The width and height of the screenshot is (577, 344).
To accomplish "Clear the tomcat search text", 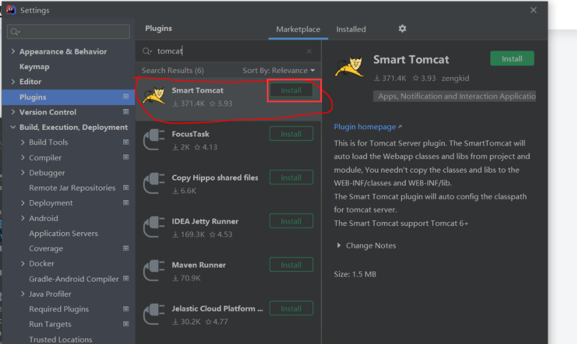I will tap(309, 52).
